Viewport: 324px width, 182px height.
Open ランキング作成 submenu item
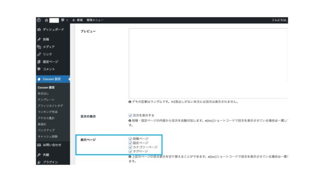(47, 112)
